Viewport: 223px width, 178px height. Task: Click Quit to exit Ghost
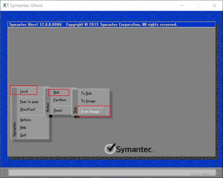pyautogui.click(x=23, y=135)
